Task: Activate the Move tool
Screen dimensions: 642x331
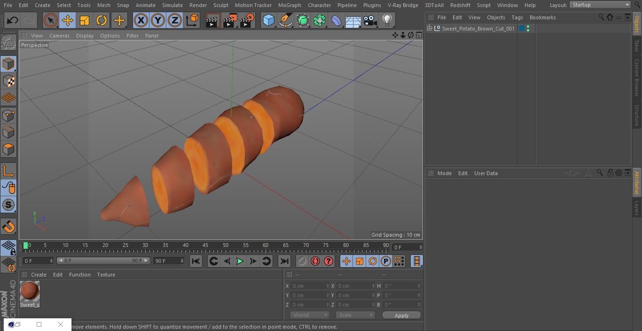Action: point(68,21)
